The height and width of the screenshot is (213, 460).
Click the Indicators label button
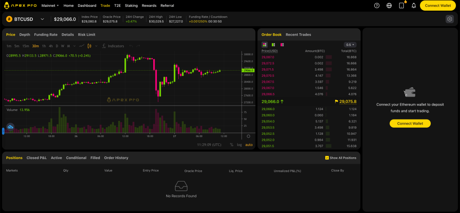click(116, 46)
